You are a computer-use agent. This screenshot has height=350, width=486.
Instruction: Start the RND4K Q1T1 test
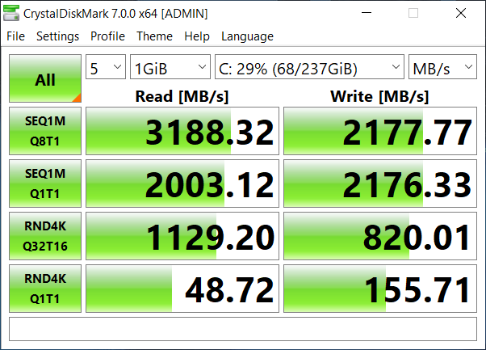(x=45, y=289)
